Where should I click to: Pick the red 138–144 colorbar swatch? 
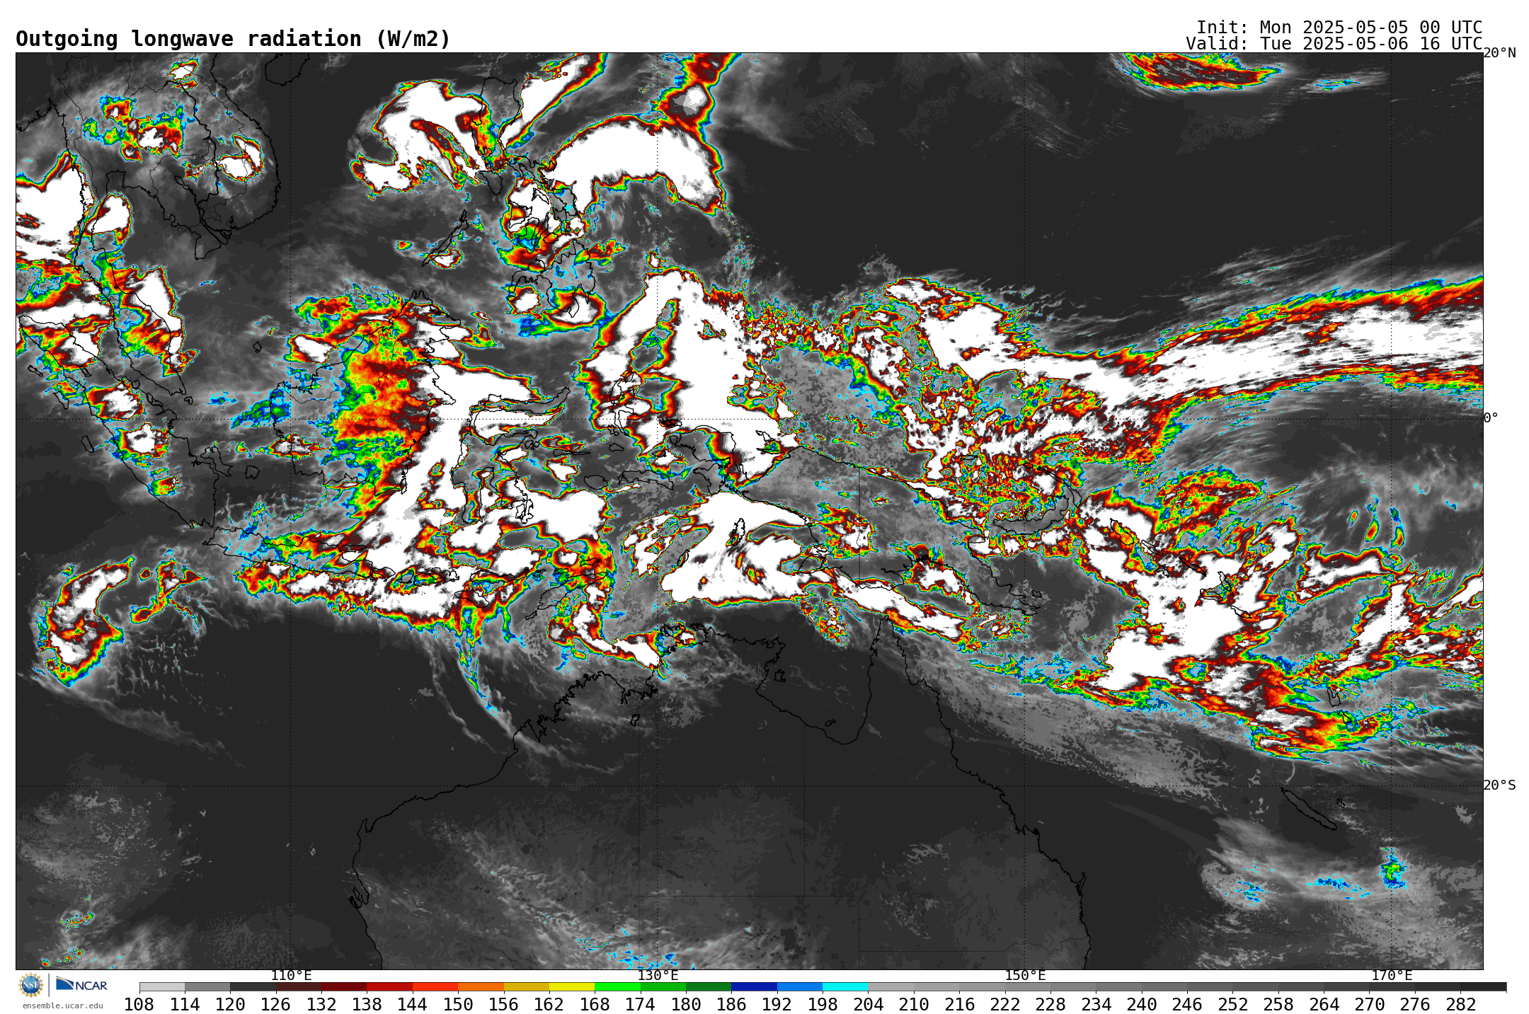click(x=390, y=986)
